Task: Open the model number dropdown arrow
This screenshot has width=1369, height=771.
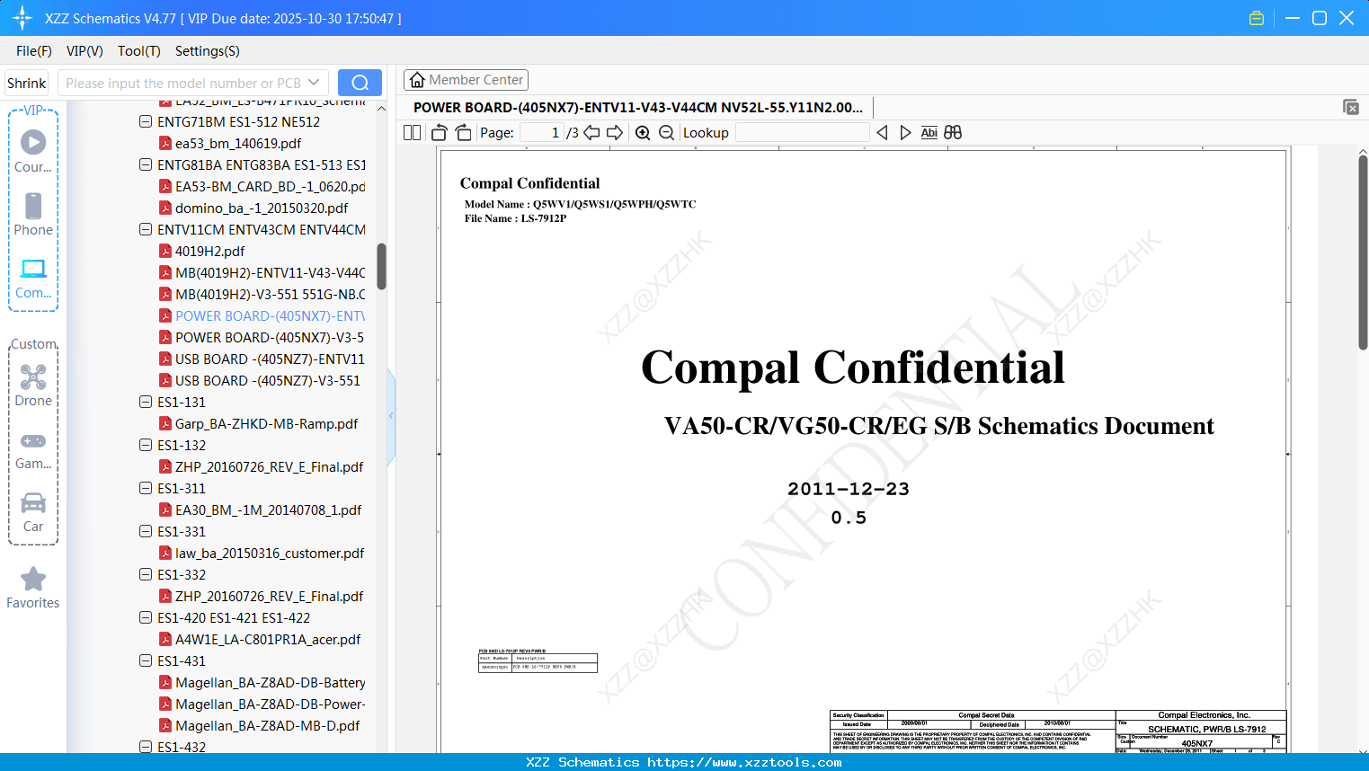Action: pyautogui.click(x=314, y=83)
